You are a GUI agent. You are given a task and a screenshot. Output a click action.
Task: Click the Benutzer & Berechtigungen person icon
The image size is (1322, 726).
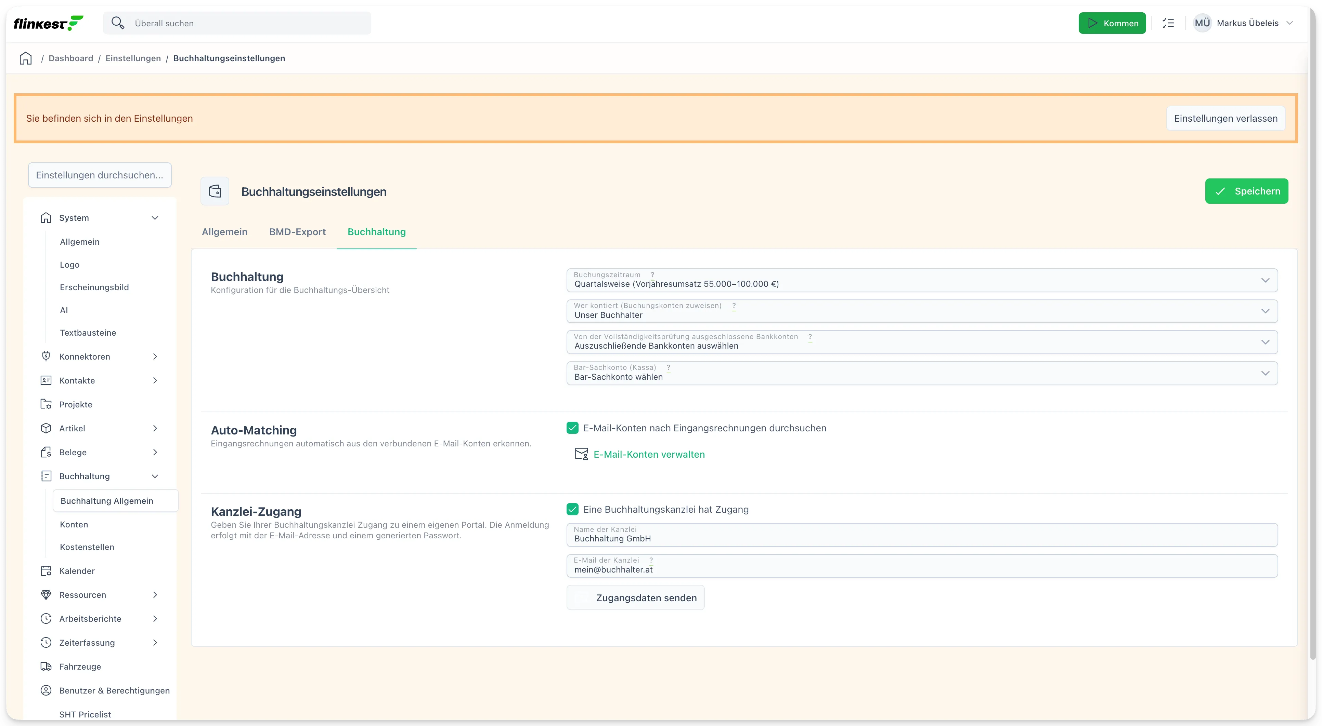click(46, 690)
